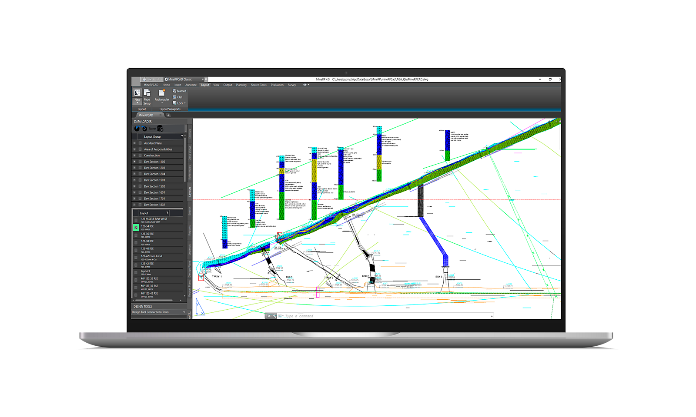Open the References side tab

(x=190, y=173)
